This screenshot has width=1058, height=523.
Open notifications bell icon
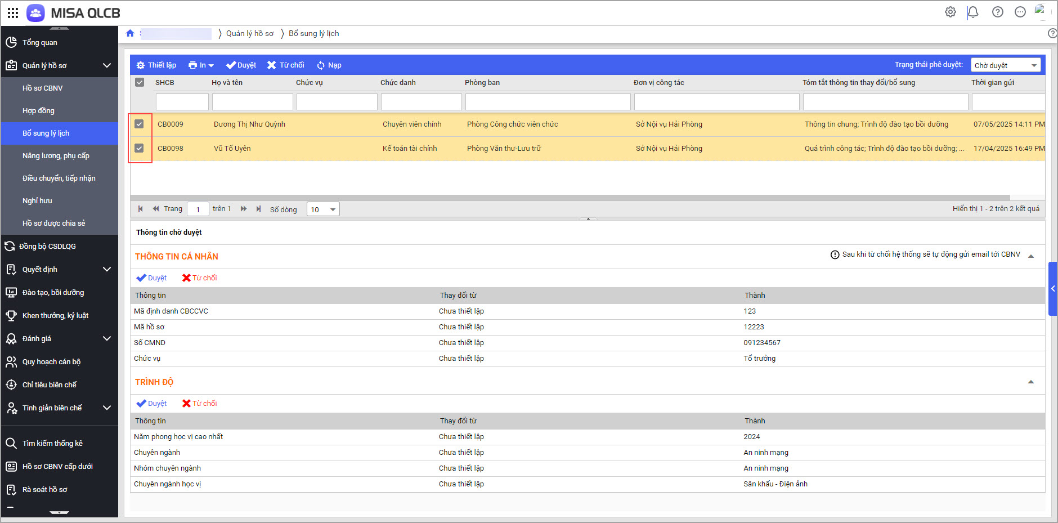972,12
